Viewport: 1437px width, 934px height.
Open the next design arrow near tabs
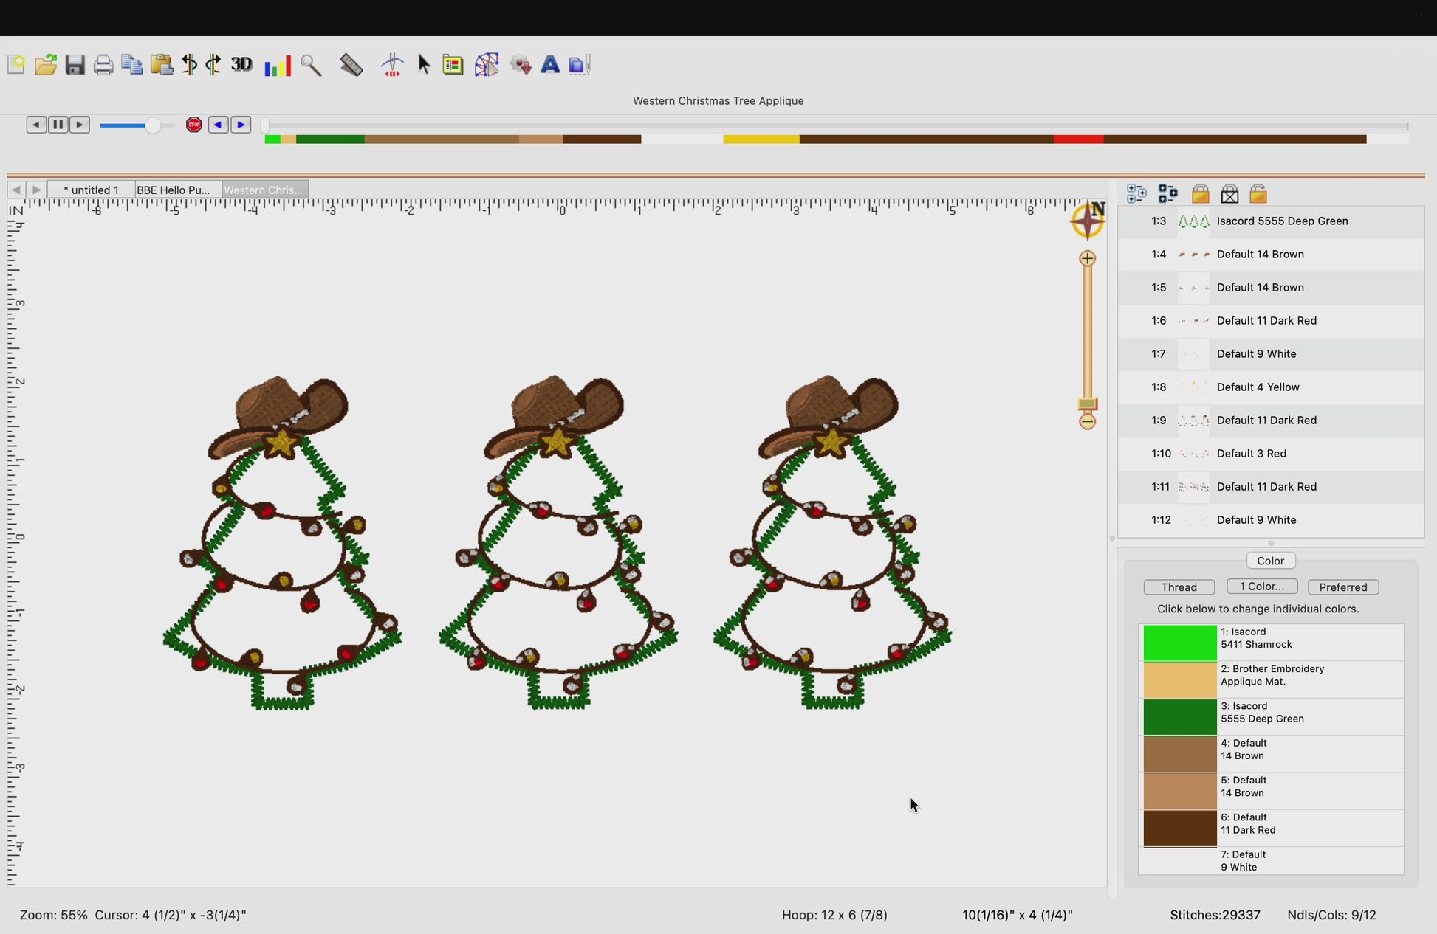point(35,190)
